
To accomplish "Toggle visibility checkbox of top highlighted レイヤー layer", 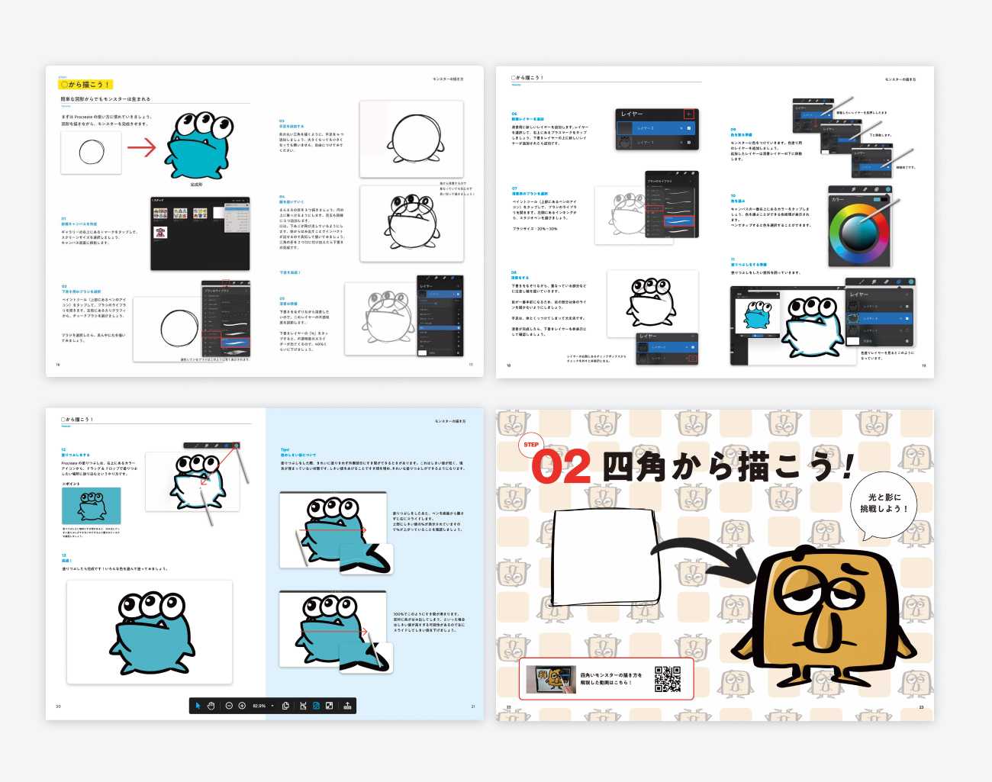I will (x=688, y=128).
